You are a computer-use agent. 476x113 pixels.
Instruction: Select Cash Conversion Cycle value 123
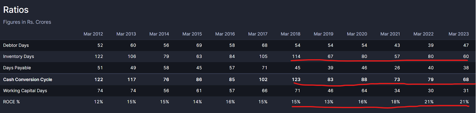click(x=296, y=79)
